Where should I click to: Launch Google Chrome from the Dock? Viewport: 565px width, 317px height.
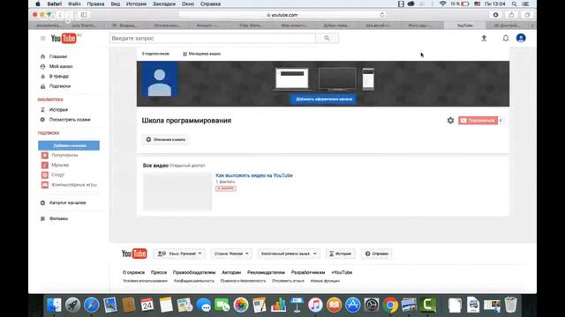[x=390, y=305]
